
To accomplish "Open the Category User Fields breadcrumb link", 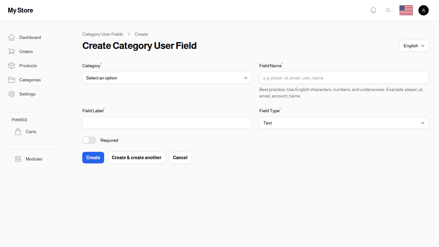I will click(103, 34).
